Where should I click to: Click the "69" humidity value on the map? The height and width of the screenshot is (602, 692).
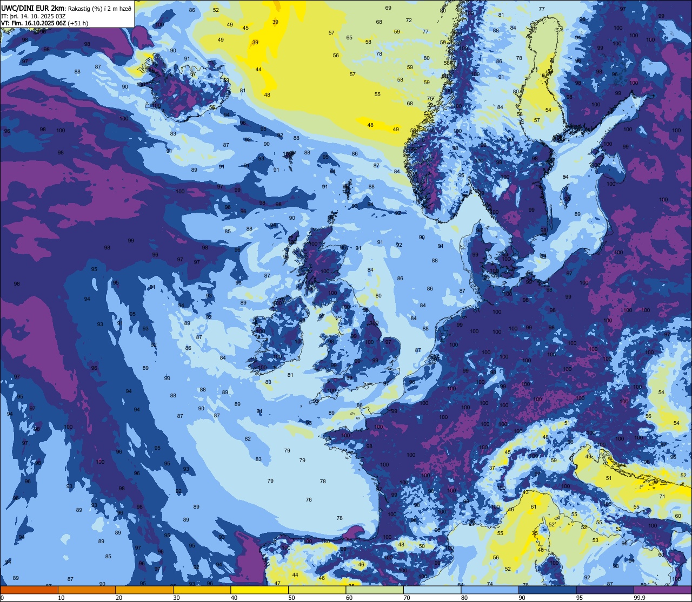(388, 8)
